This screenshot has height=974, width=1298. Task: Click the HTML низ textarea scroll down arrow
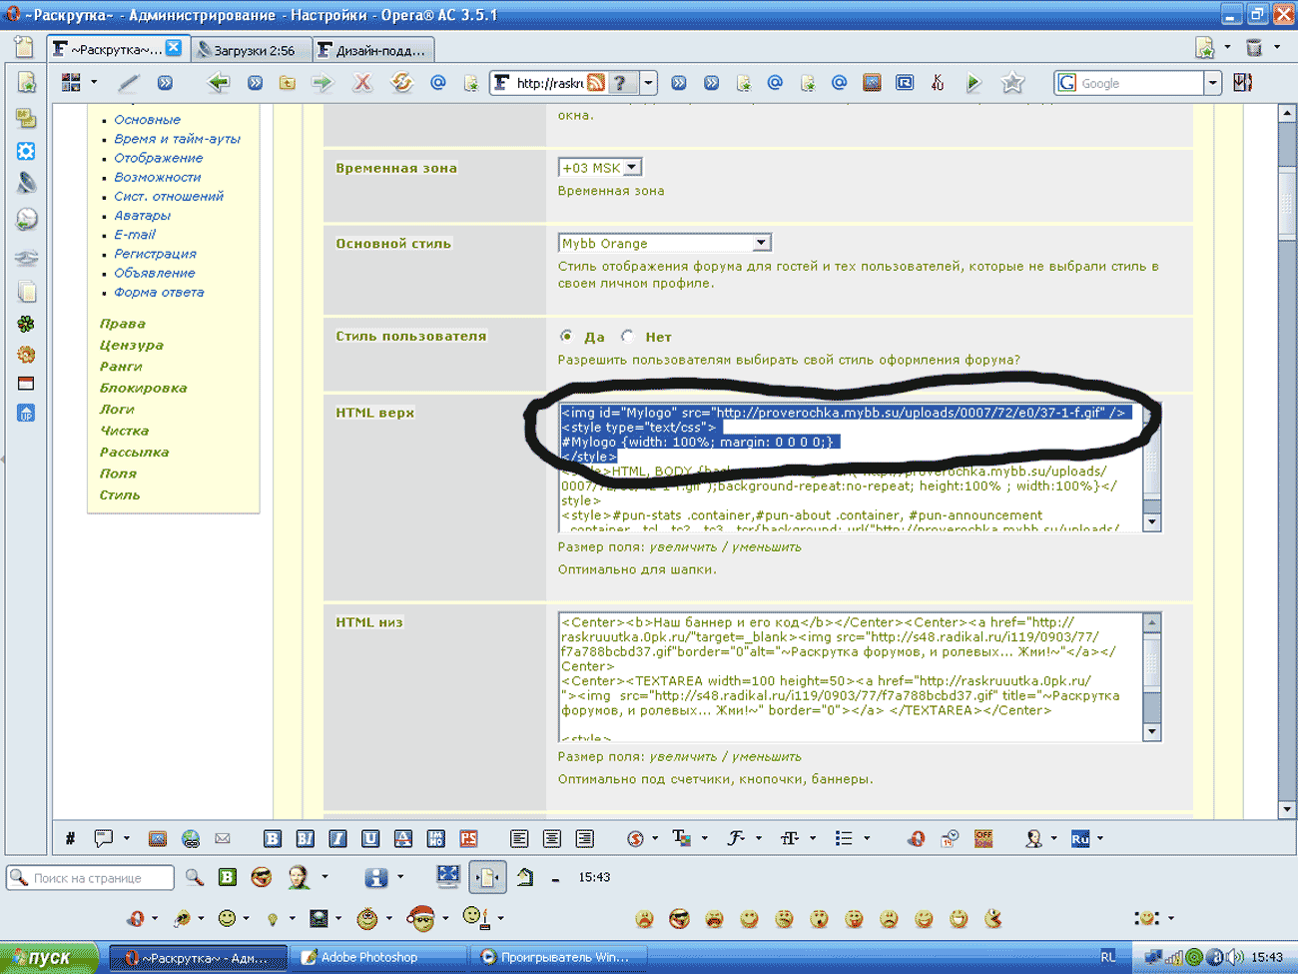click(x=1151, y=732)
